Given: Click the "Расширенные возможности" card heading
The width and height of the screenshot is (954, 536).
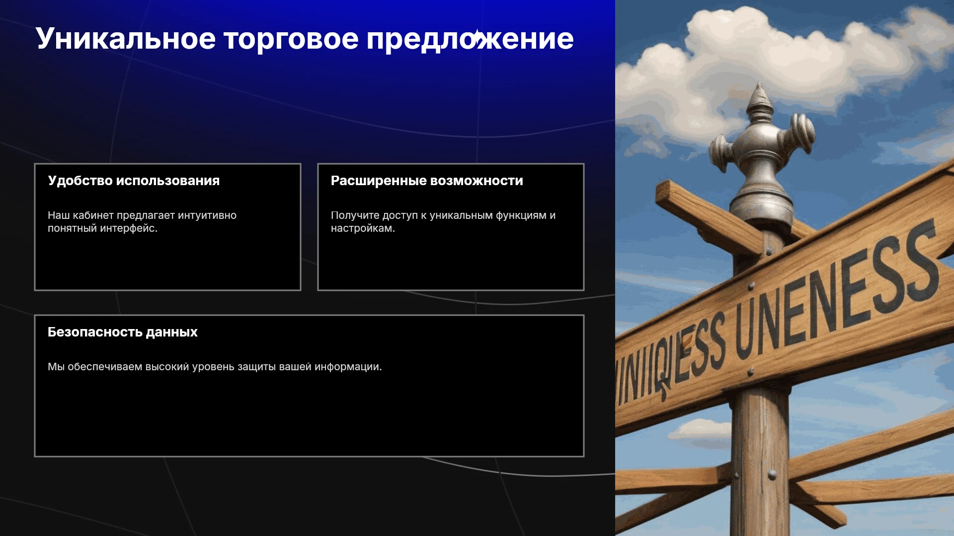Looking at the screenshot, I should 427,181.
